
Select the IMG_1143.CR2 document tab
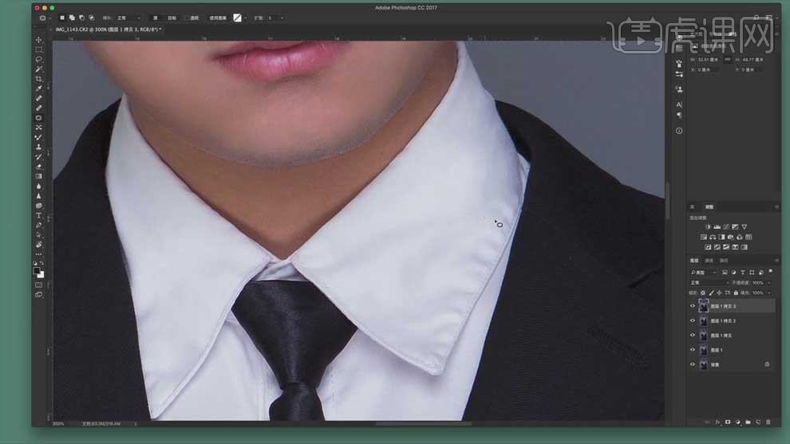tap(108, 29)
